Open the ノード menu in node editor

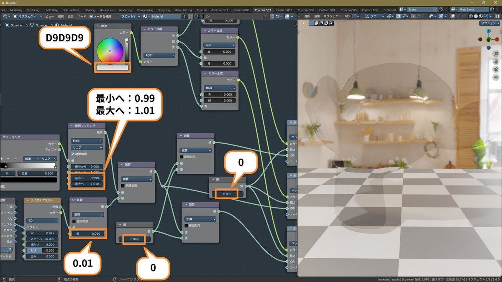tap(82, 16)
